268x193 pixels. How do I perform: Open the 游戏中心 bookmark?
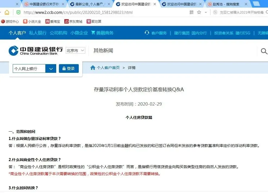(10, 21)
